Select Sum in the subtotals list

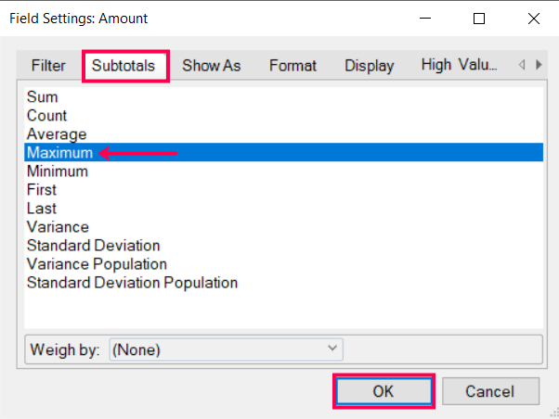[283, 96]
